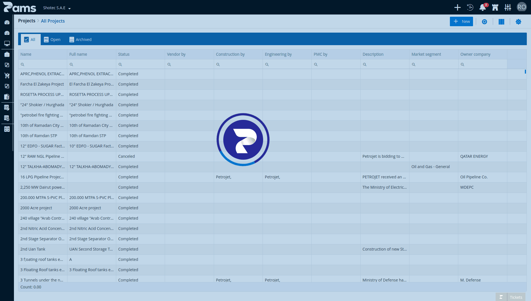Open the sliders settings icon in header

(508, 8)
